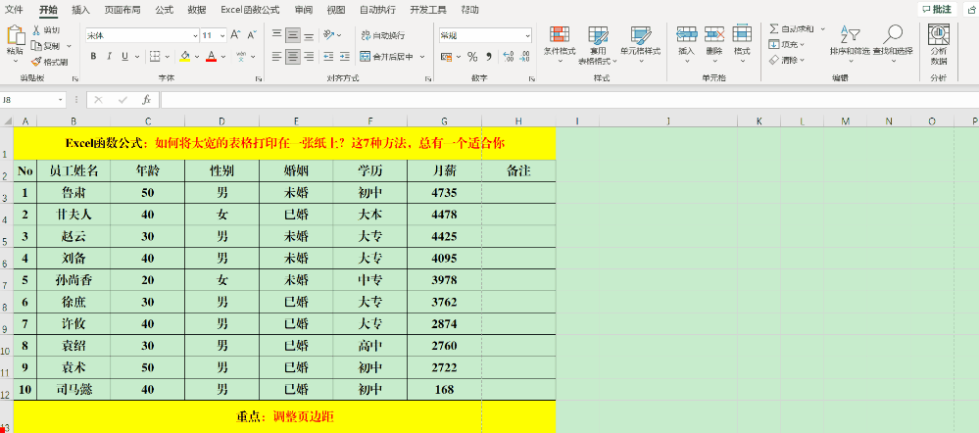Image resolution: width=979 pixels, height=433 pixels.
Task: Switch to the 页面布局 (Page Layout) tab
Action: (122, 10)
